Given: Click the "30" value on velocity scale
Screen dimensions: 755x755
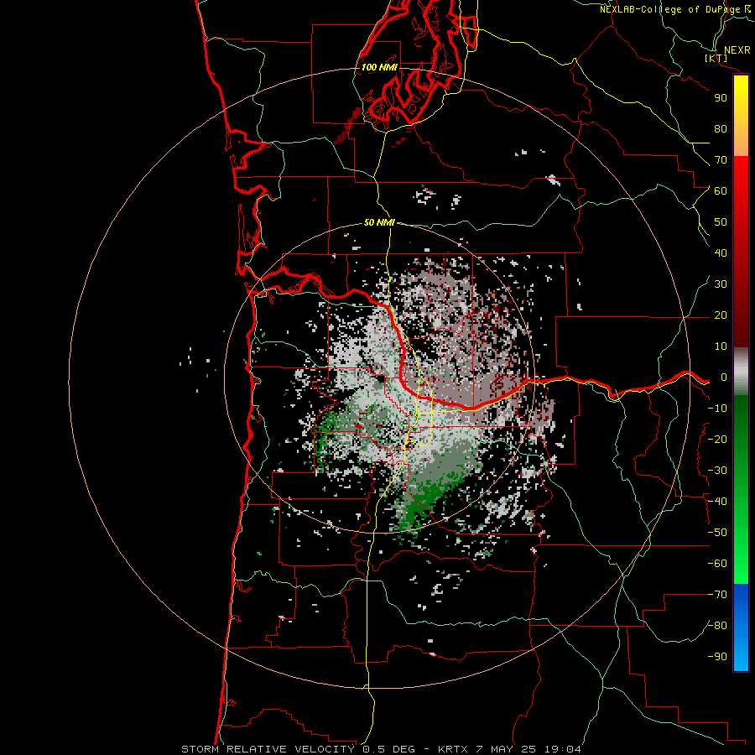Looking at the screenshot, I should click(721, 284).
